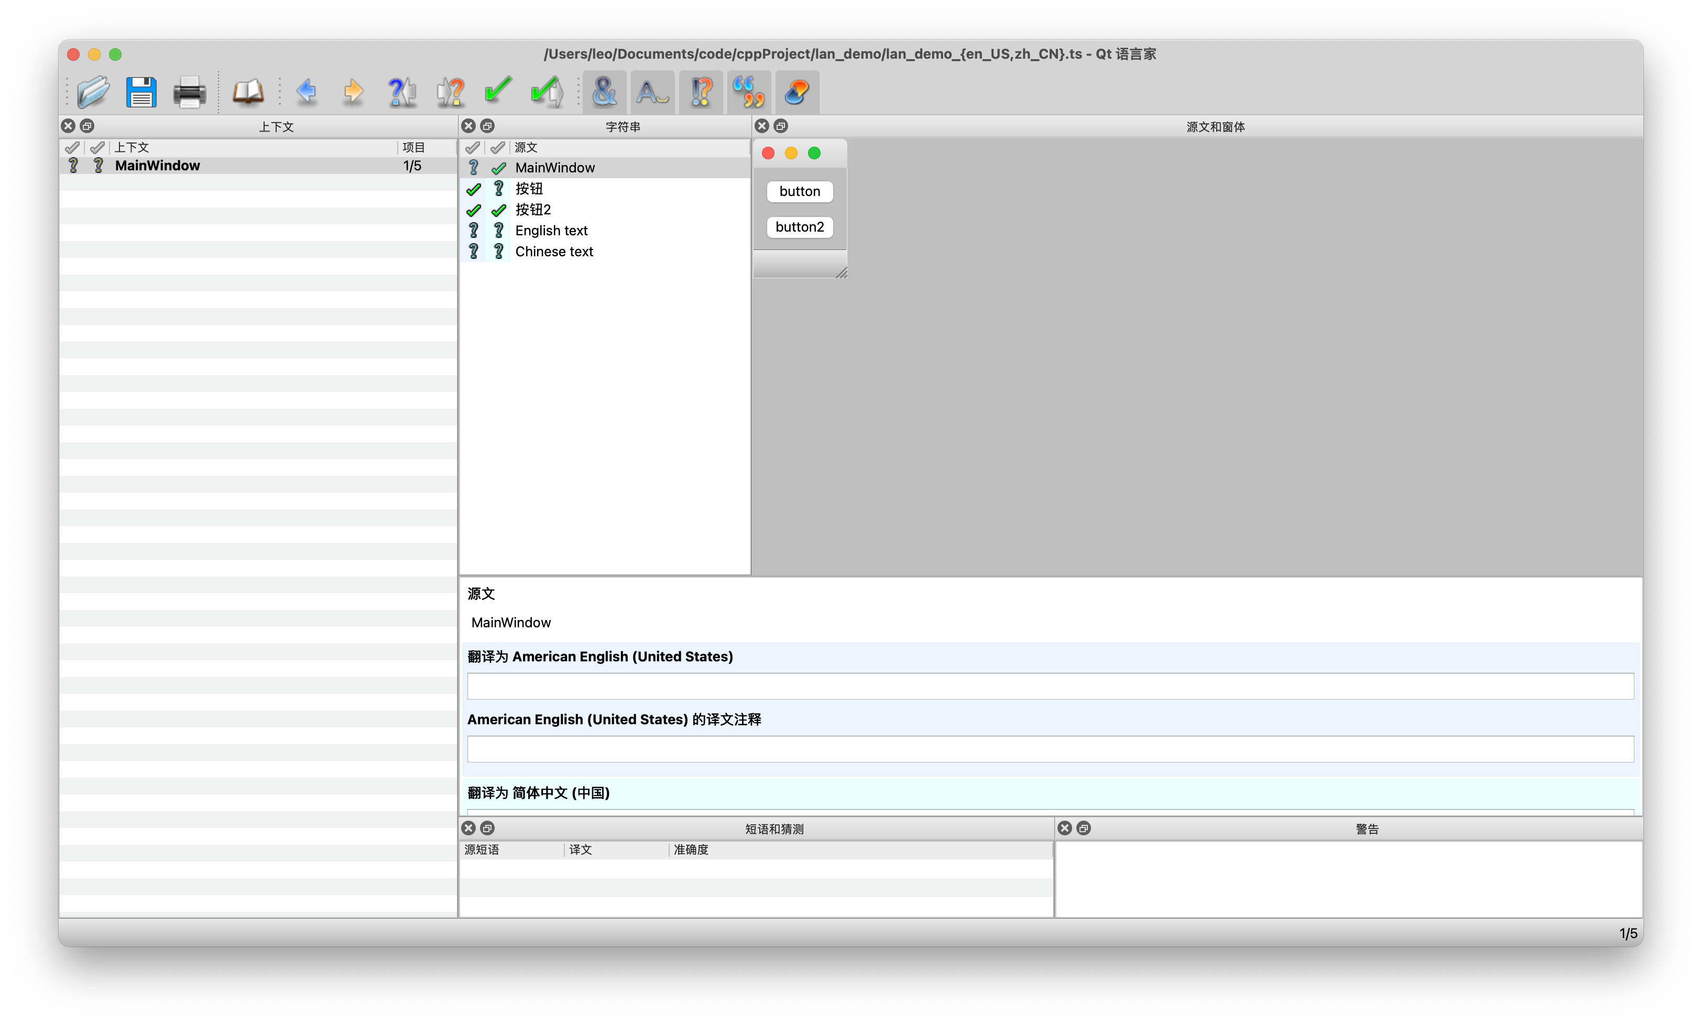1702x1024 pixels.
Task: Toggle place marker validation
Action: [x=797, y=92]
